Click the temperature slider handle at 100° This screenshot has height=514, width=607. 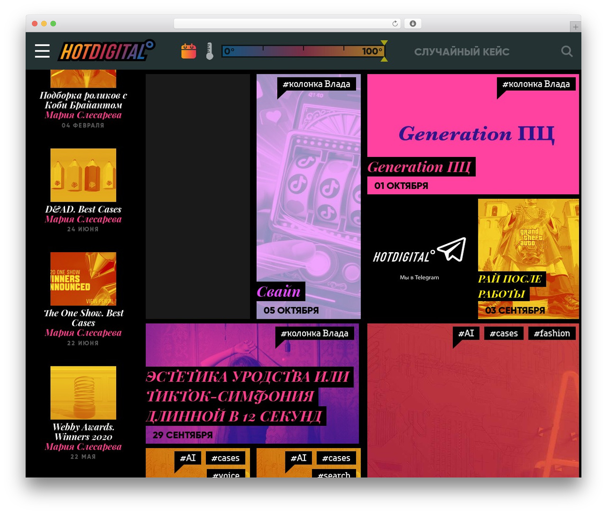pos(384,51)
